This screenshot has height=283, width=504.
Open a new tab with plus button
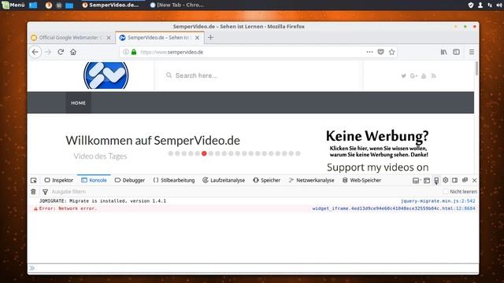(210, 38)
